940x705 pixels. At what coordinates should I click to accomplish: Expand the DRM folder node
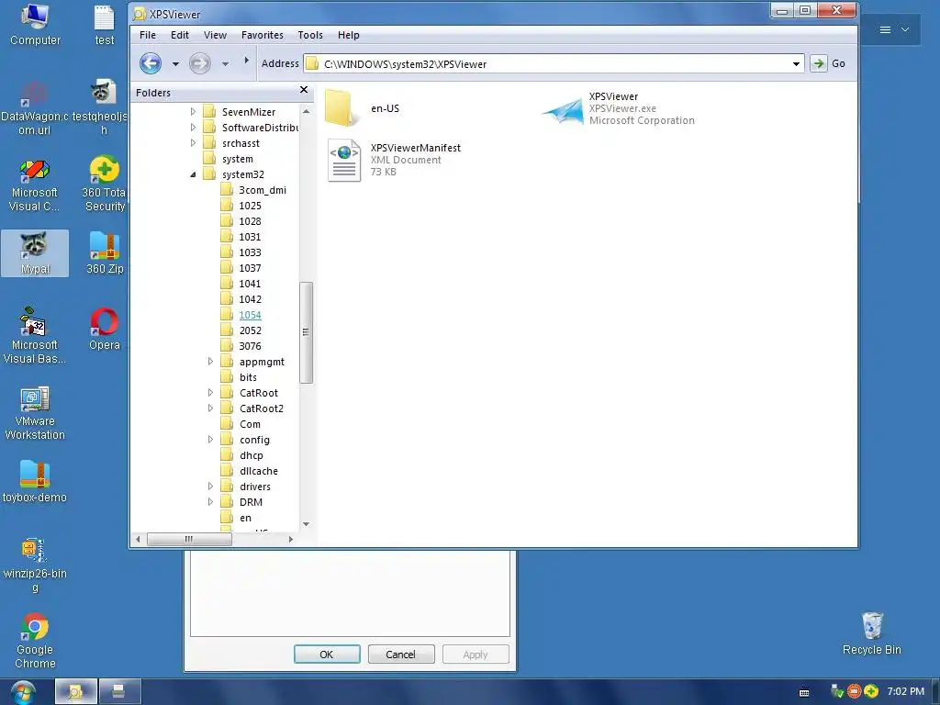tap(210, 502)
